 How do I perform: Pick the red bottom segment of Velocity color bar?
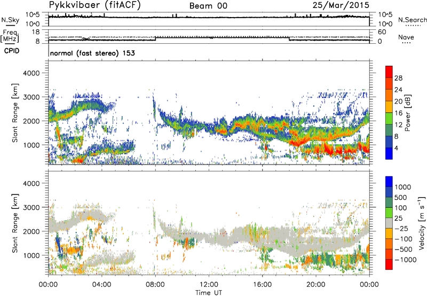click(x=389, y=264)
